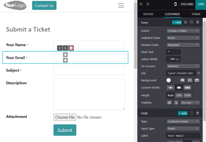Open the Action dropdown showing Create a Ticket
Image resolution: width=206 pixels, height=142 pixels.
click(183, 31)
